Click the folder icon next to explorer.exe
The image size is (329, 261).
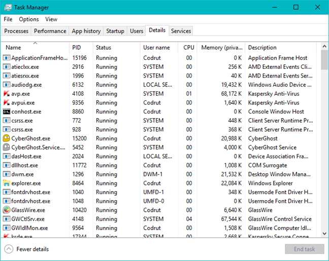tap(7, 183)
